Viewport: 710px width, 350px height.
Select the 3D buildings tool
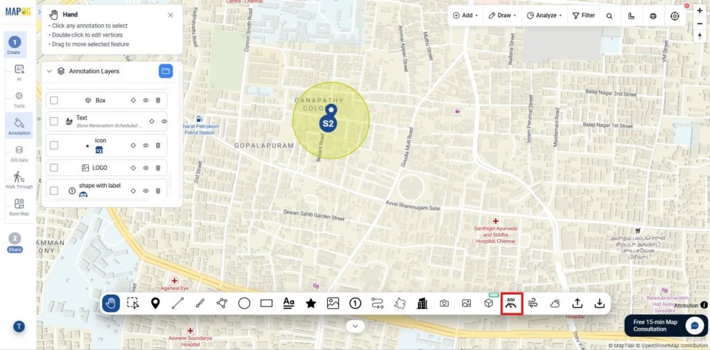point(422,304)
